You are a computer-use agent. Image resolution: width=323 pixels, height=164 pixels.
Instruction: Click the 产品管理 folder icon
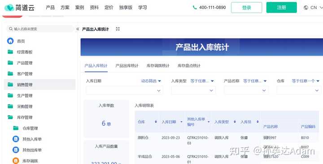10,63
